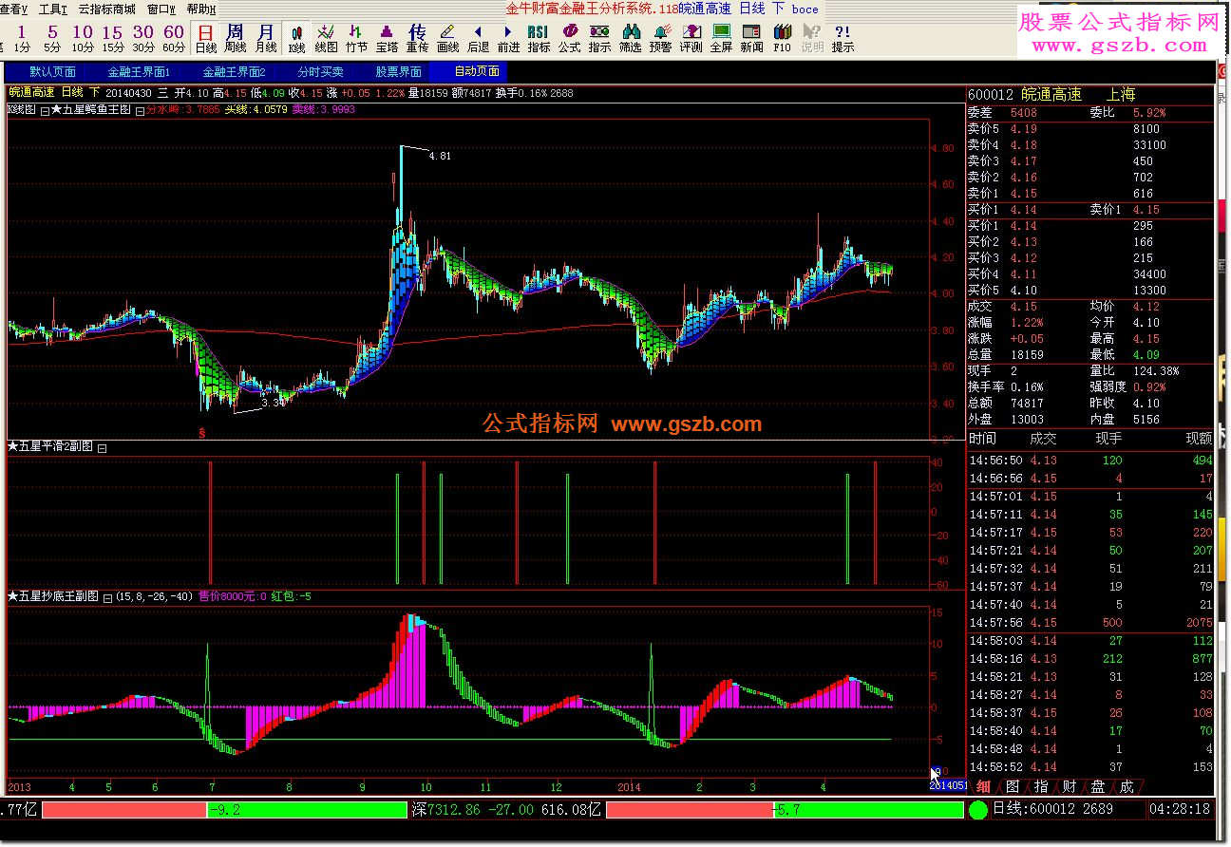Click the www.gszb.com link in header
The height and width of the screenshot is (847, 1231).
(1119, 45)
